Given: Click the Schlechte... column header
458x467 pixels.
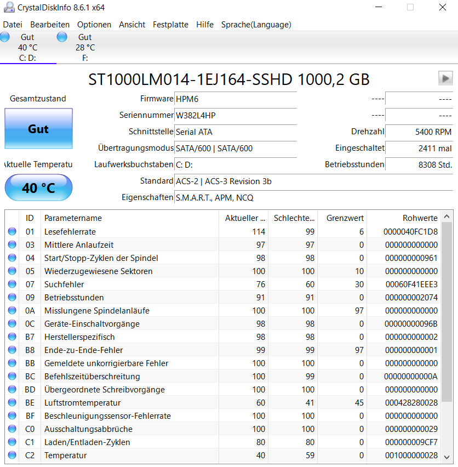Looking at the screenshot, I should click(x=293, y=218).
